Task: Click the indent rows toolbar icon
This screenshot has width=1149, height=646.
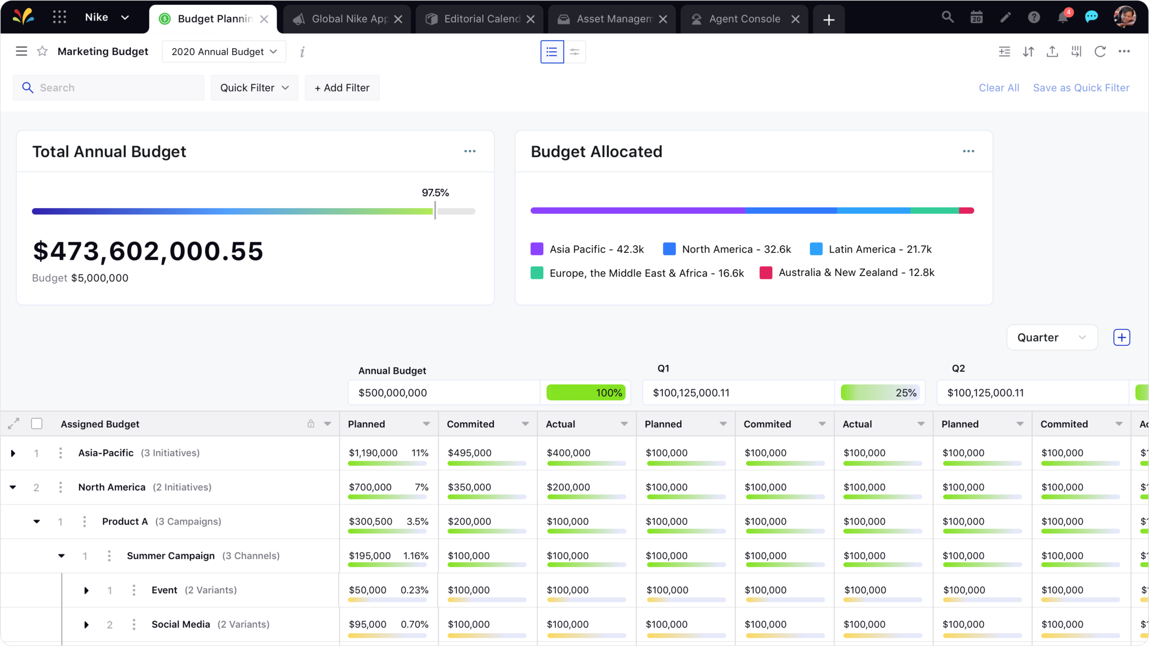Action: point(1004,51)
